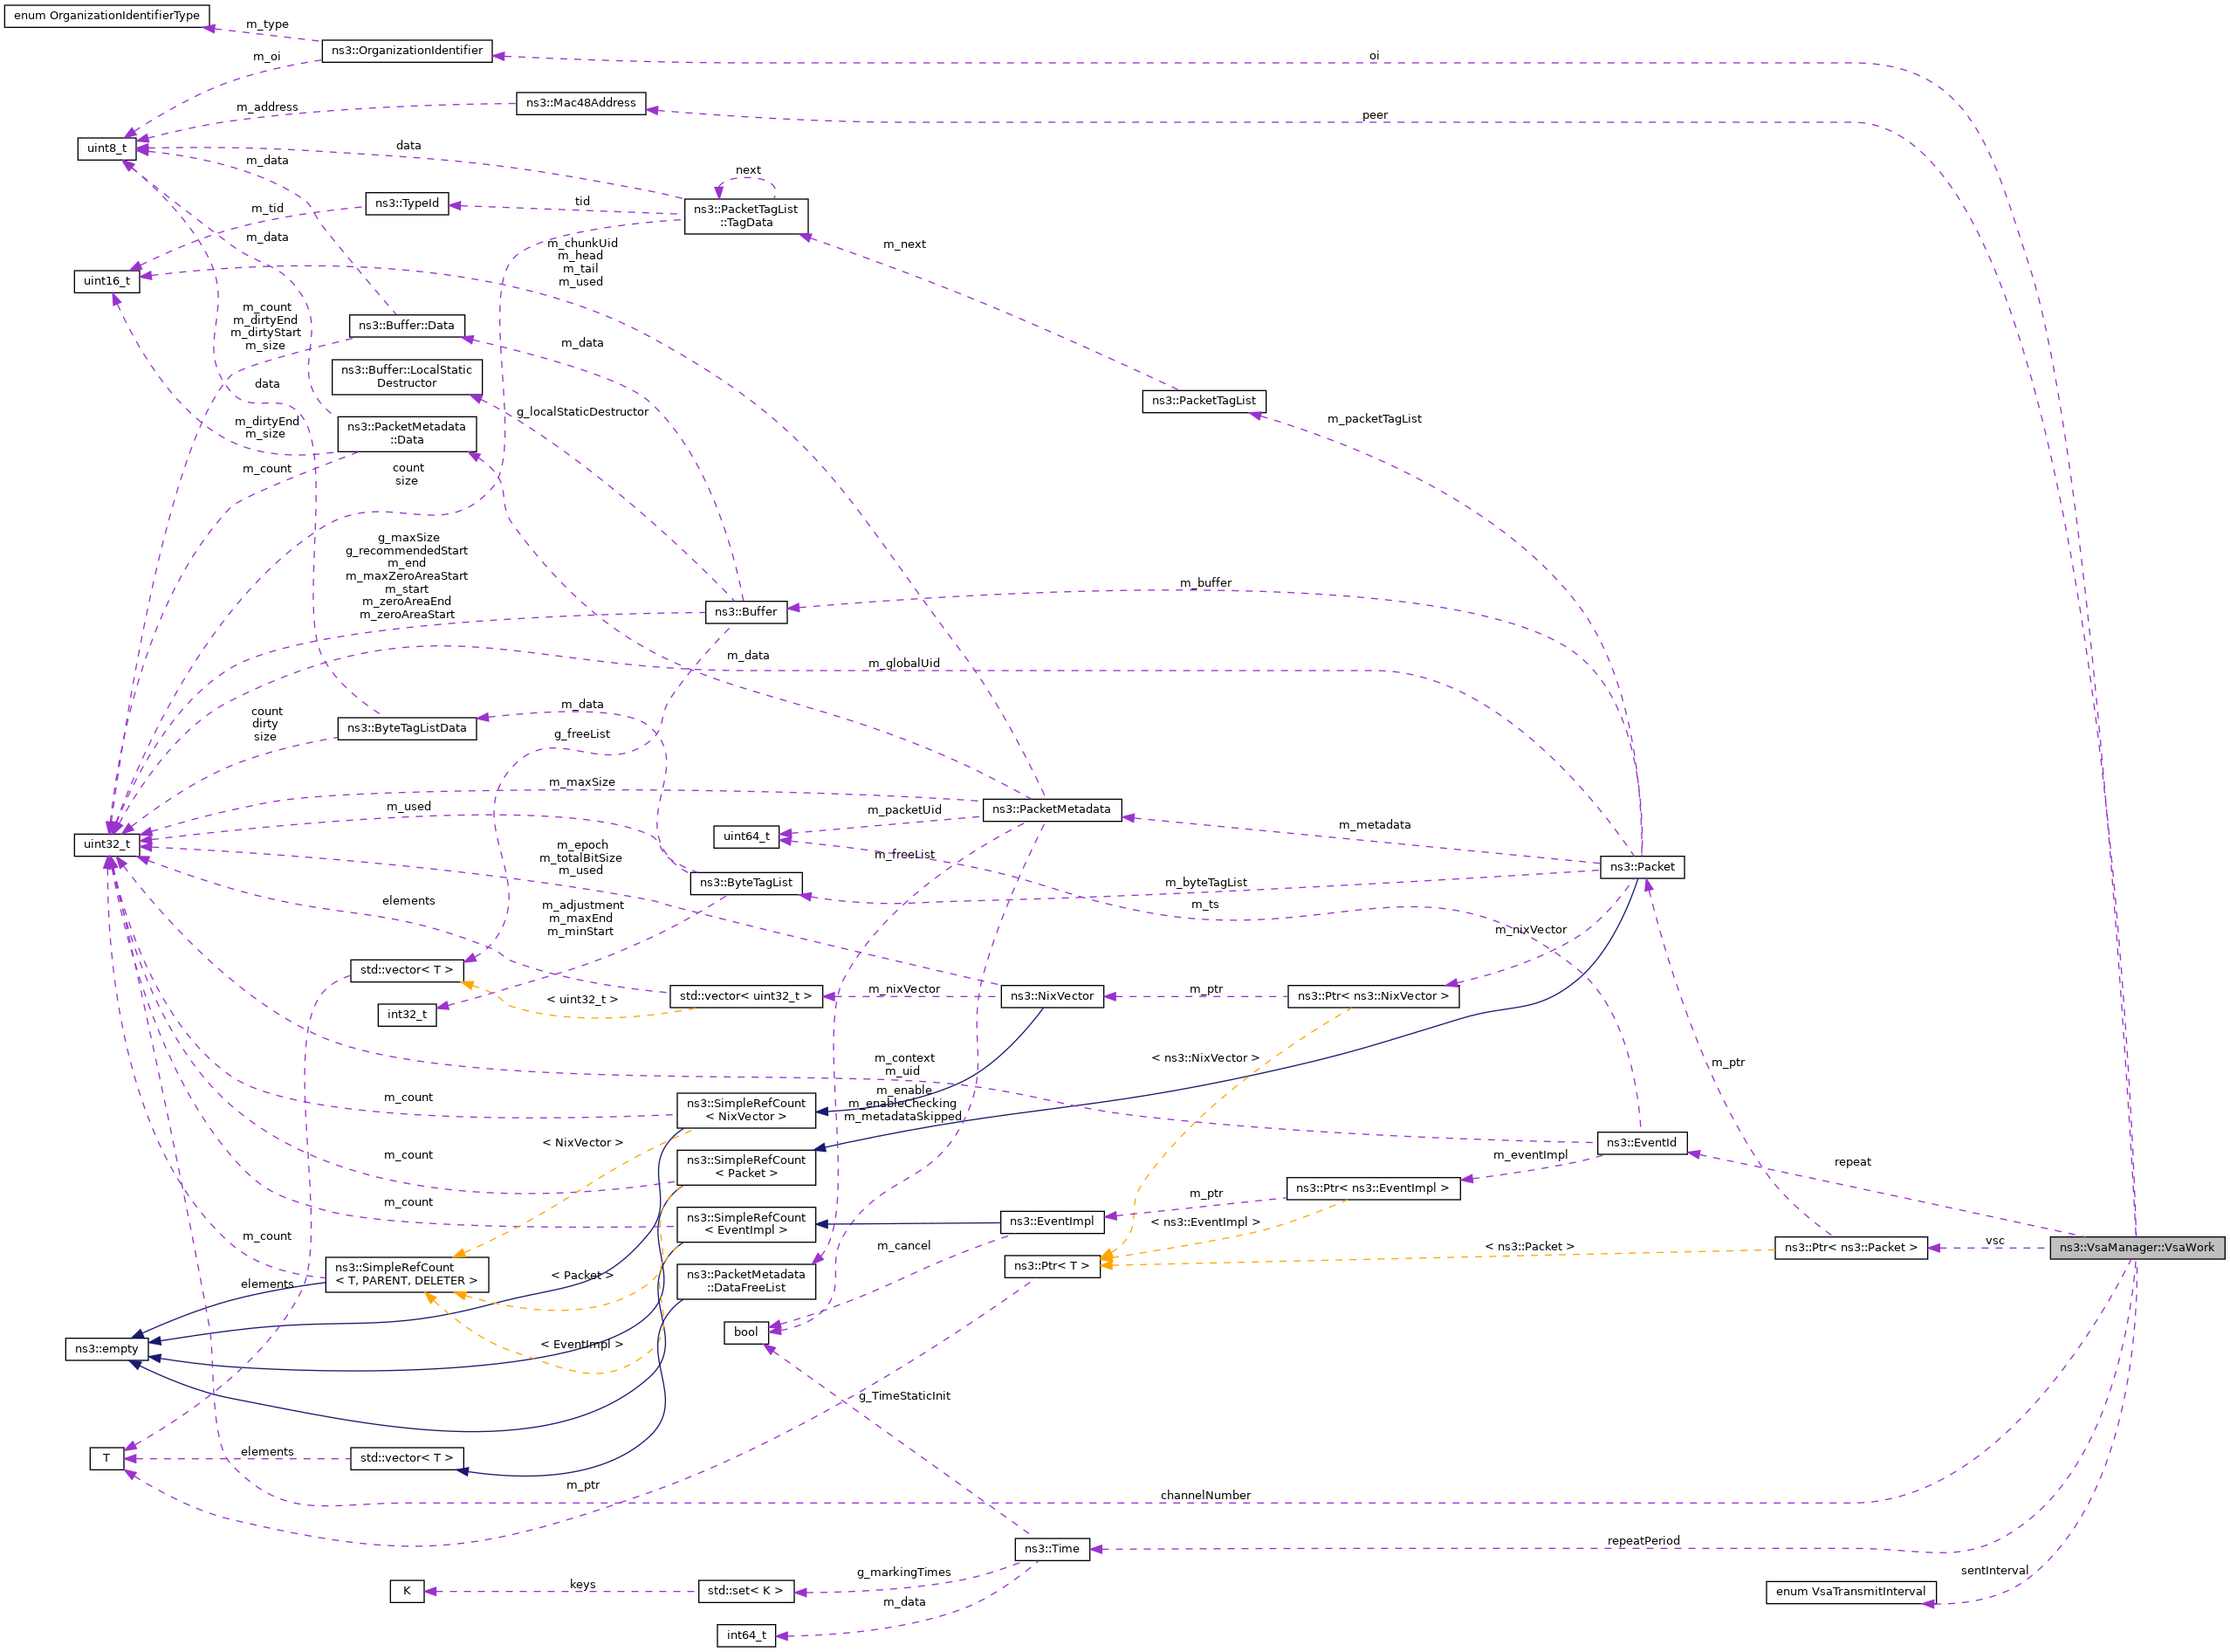The image size is (2230, 1652).
Task: Open ns3::SimpleRefCount< EventImpl > node
Action: (x=745, y=1224)
